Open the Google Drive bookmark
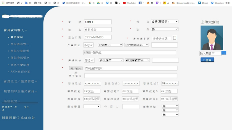Screen dimensions: 232x130 [100, 3]
